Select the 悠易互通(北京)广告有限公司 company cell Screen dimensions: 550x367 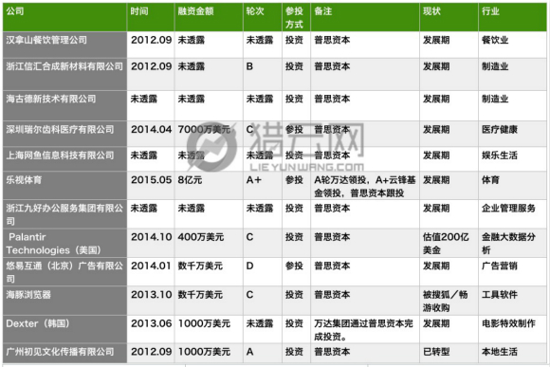click(64, 272)
